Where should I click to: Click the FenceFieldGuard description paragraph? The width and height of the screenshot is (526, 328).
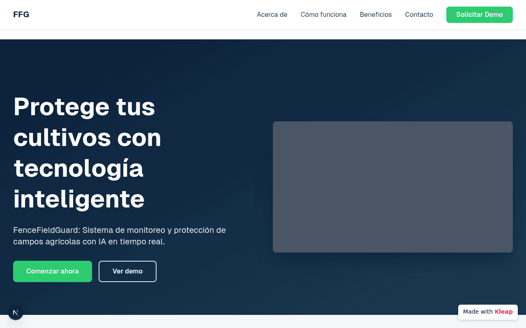coord(120,236)
